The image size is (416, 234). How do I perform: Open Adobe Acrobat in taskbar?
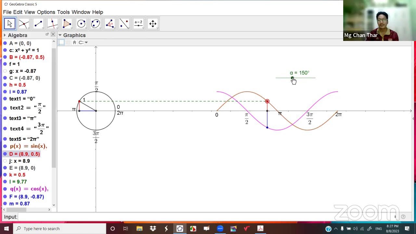pyautogui.click(x=260, y=228)
